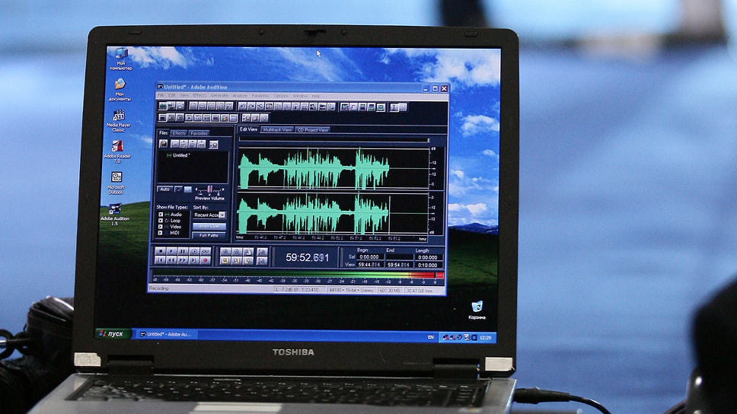This screenshot has width=737, height=414.
Task: Click the Play Looped infinity button
Action: coord(206,251)
